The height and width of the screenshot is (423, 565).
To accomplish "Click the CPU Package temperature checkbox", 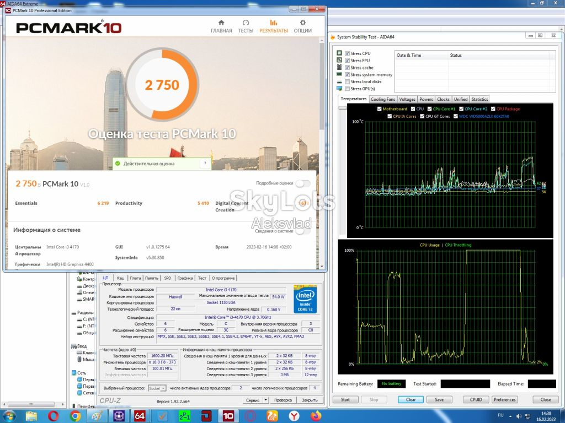I will point(493,109).
